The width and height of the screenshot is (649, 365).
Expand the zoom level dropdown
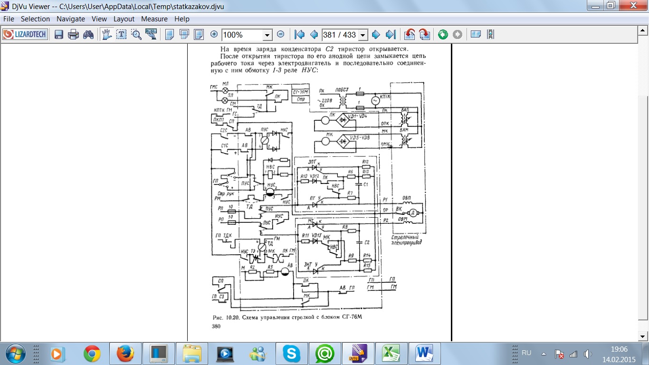click(267, 35)
